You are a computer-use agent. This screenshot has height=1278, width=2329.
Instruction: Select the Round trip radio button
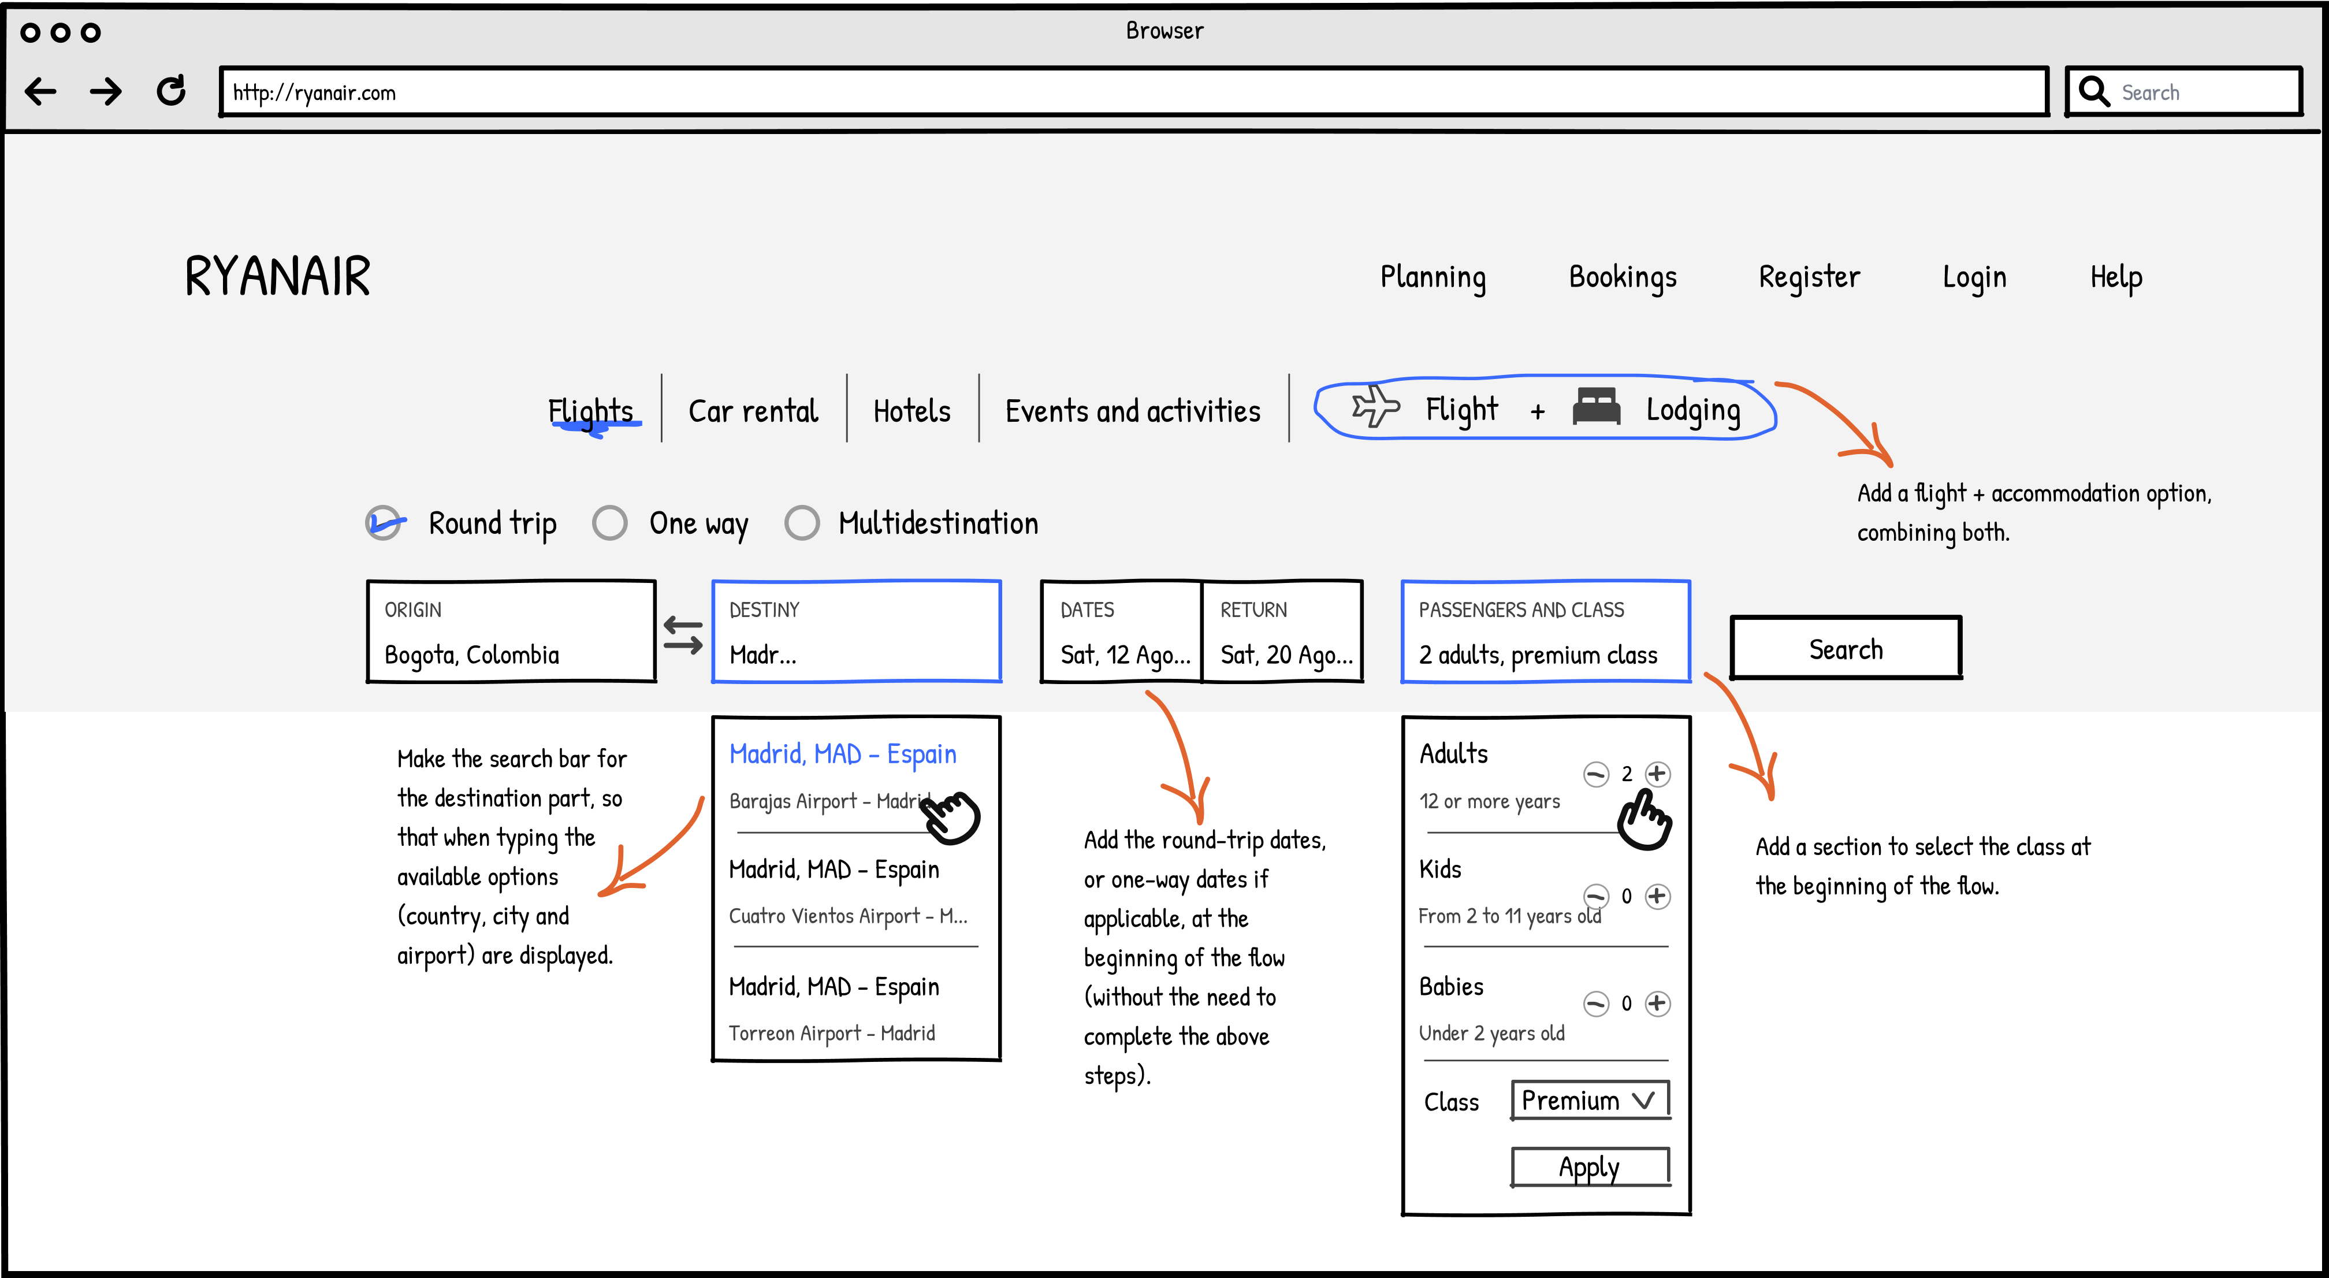[384, 523]
